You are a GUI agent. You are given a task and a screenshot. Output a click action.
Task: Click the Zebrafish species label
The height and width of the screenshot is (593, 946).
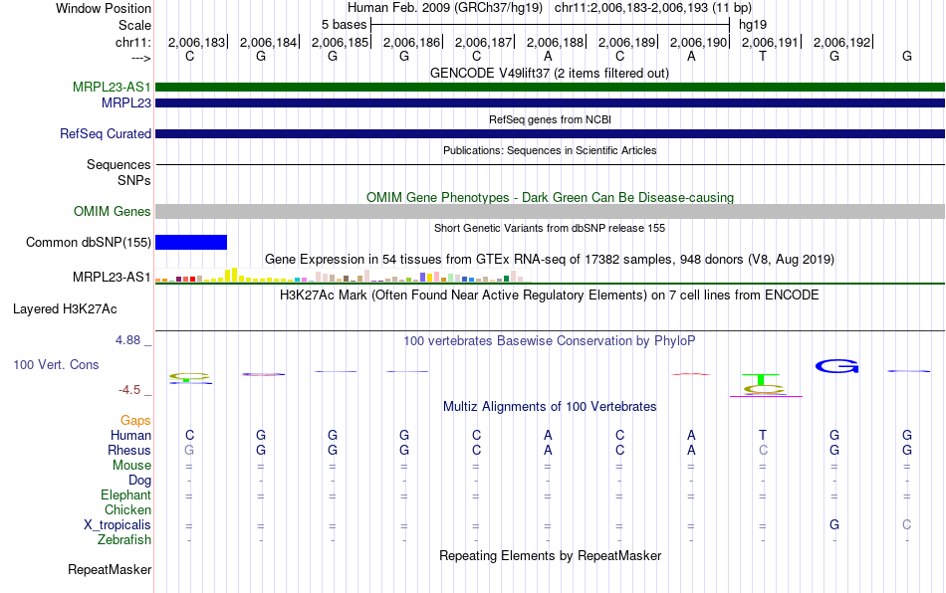[124, 540]
